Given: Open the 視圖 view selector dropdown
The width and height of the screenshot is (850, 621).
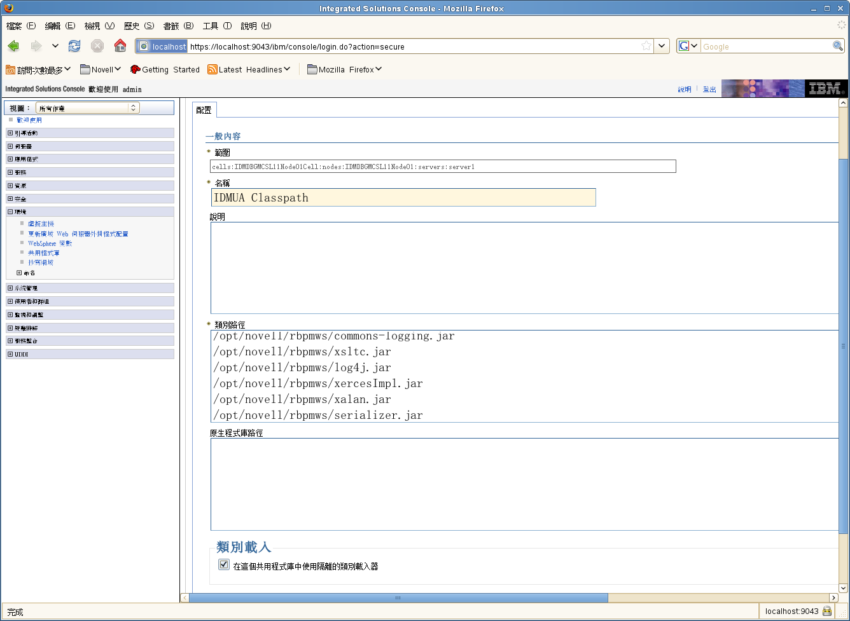Looking at the screenshot, I should point(87,108).
